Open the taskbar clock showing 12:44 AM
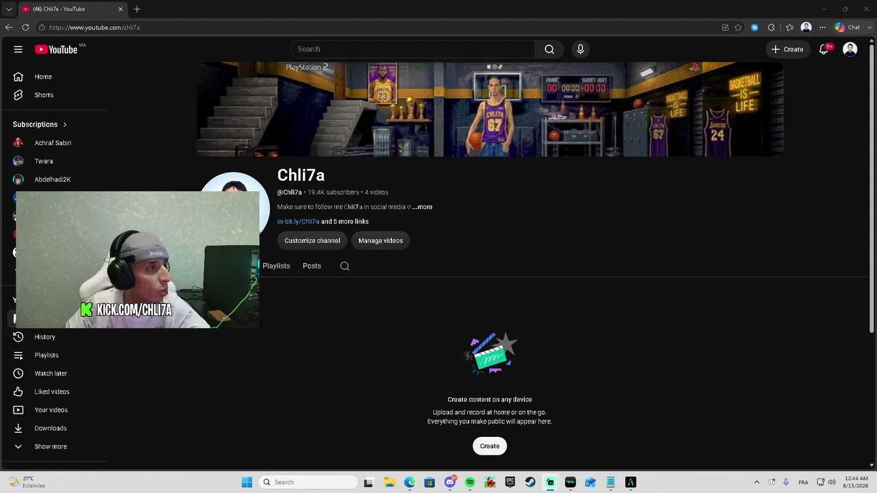The image size is (877, 493). click(856, 482)
